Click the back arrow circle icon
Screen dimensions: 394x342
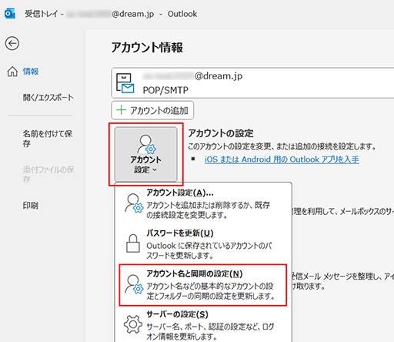pos(12,43)
